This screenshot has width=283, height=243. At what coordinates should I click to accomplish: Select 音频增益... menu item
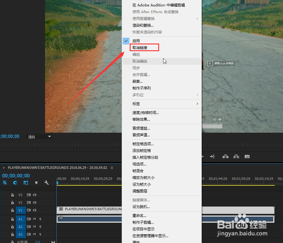tap(162, 128)
